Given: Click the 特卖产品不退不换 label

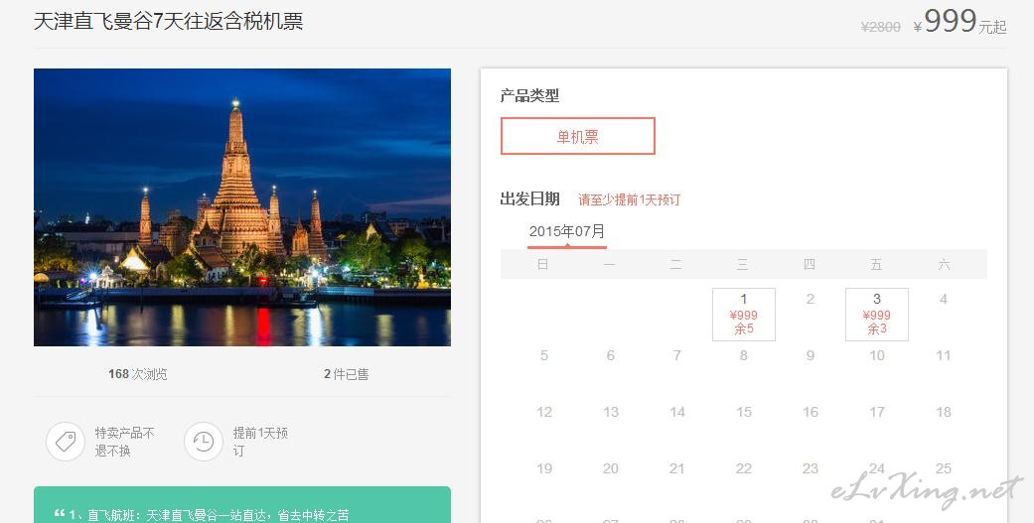Looking at the screenshot, I should (x=124, y=442).
